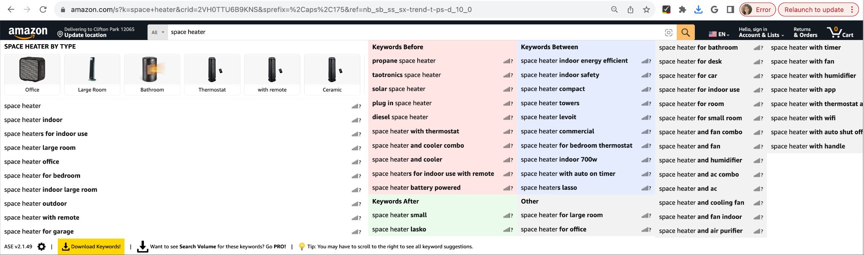Open camera visual search in search bar
This screenshot has width=864, height=255.
click(x=668, y=32)
